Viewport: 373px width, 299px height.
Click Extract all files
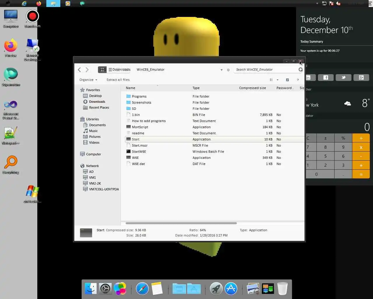point(118,80)
